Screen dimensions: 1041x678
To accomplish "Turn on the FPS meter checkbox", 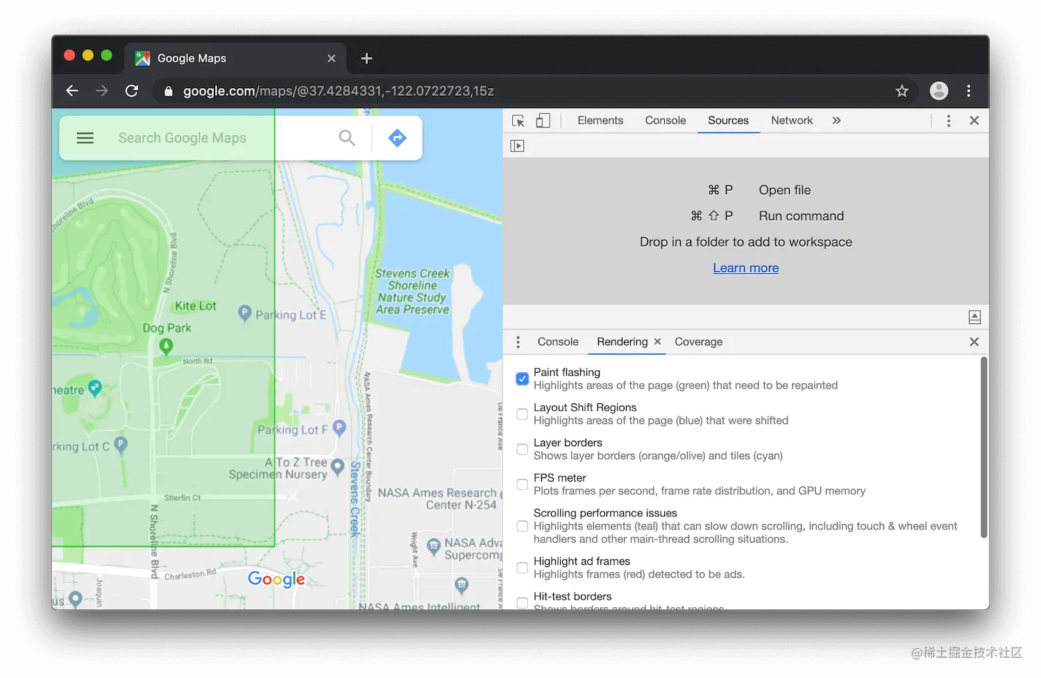I will click(x=523, y=484).
